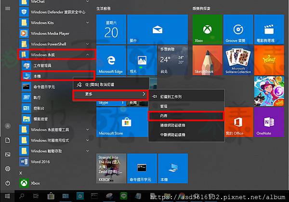Open the OneNote tile
This screenshot has height=202, width=289.
coord(269,122)
